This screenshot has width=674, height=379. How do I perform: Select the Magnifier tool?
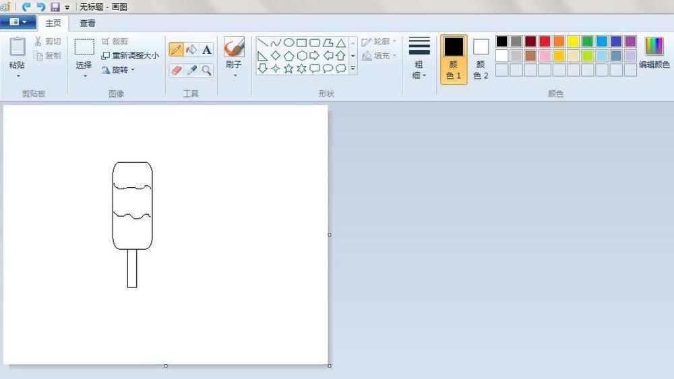(x=207, y=70)
